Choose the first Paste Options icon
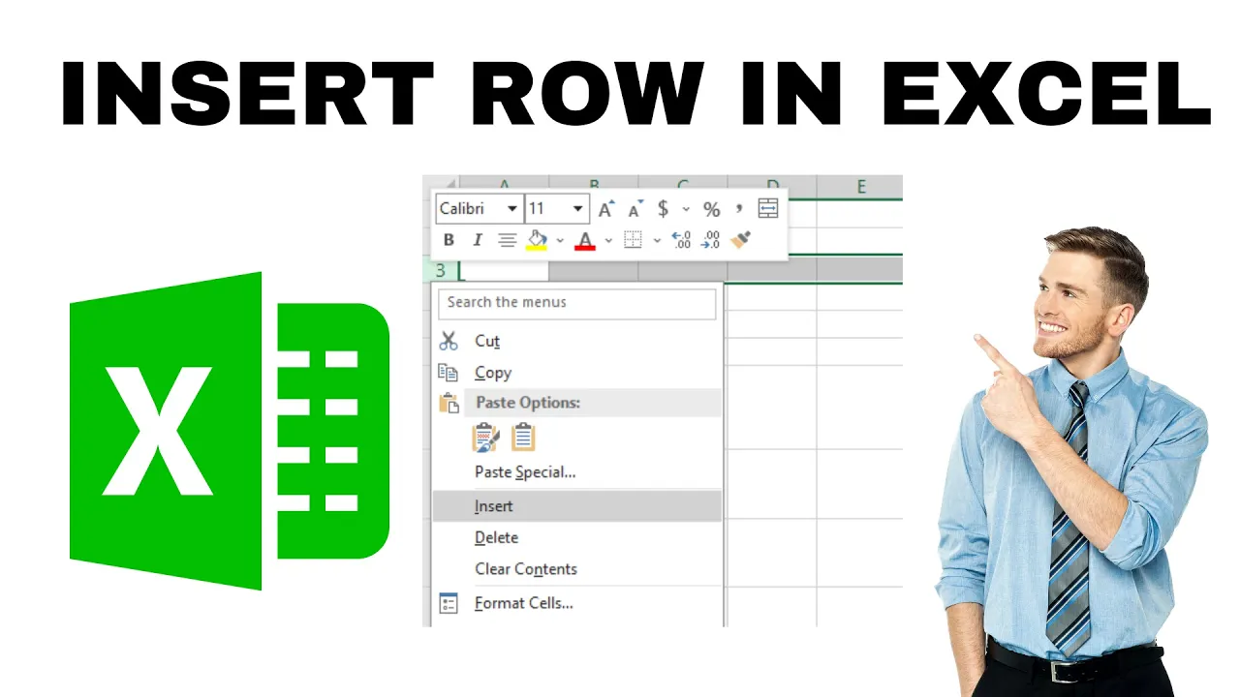1240x697 pixels. 485,439
